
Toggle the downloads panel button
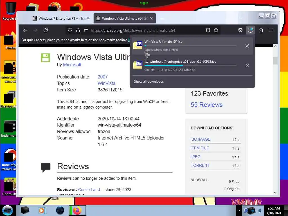(251, 30)
